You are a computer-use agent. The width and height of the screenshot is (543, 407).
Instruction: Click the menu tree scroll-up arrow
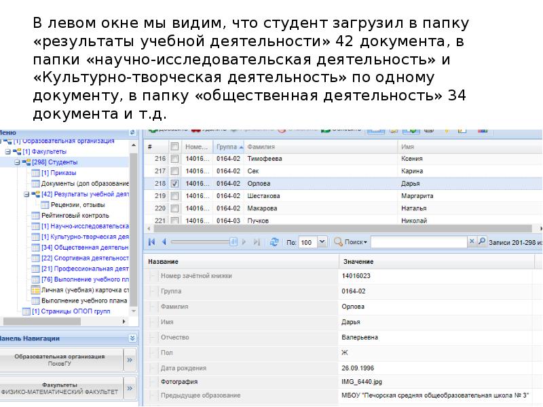[x=133, y=146]
